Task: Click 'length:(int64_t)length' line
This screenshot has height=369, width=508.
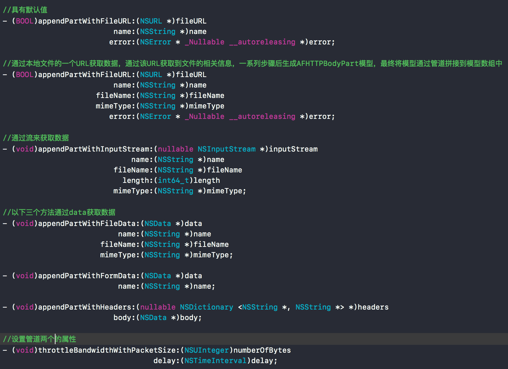Action: tap(171, 180)
